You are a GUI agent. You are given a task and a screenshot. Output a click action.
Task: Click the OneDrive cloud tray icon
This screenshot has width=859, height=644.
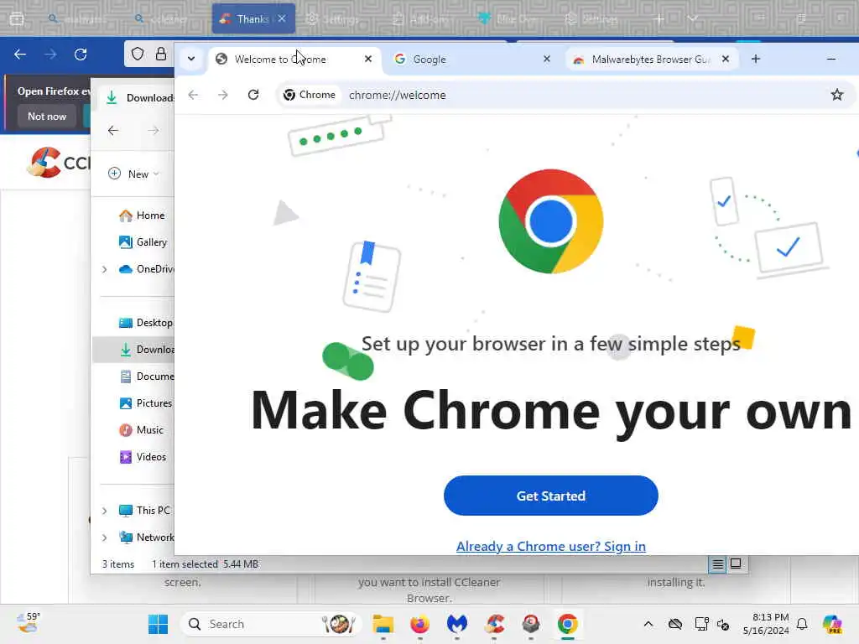pos(675,624)
